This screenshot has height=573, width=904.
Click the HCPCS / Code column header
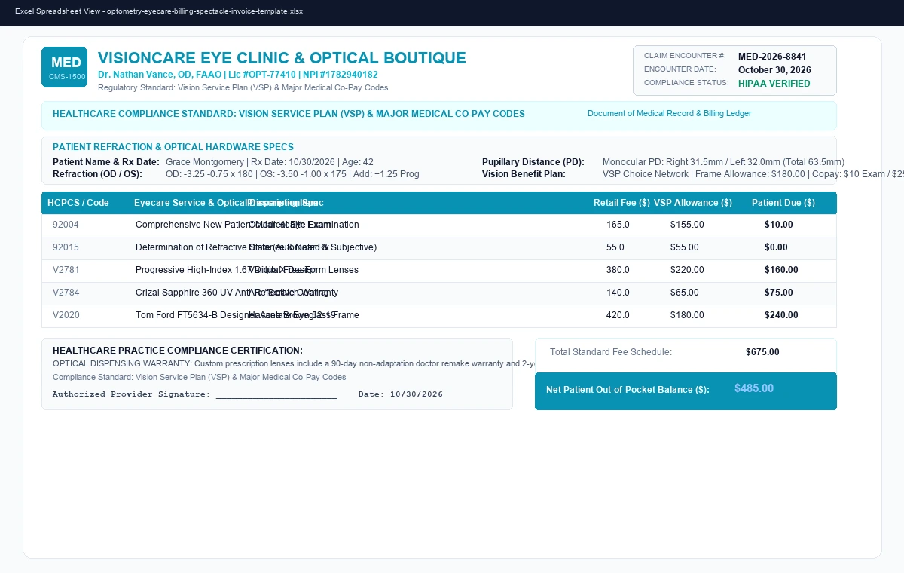78,203
